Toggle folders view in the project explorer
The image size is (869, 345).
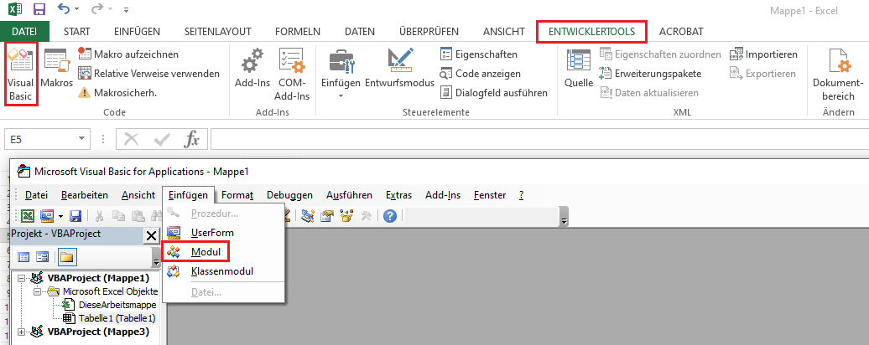66,257
